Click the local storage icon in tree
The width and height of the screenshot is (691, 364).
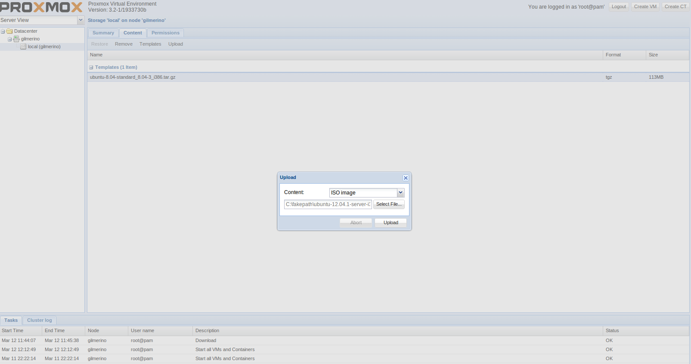[23, 46]
